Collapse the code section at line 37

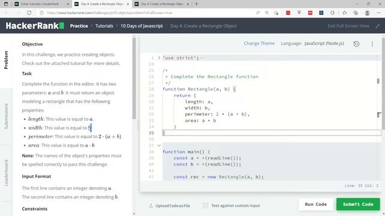[159, 145]
